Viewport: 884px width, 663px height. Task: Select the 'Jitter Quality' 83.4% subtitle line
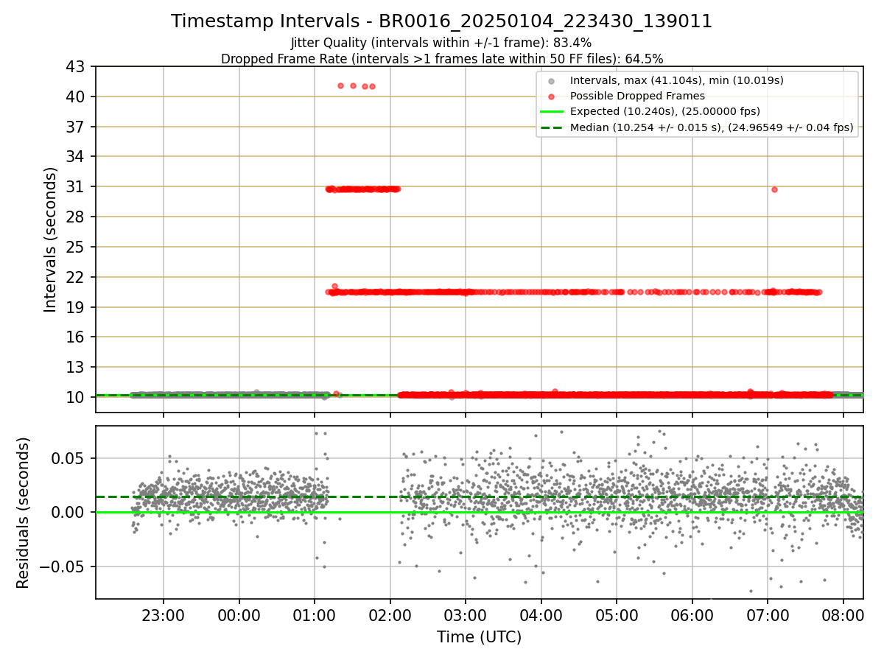point(441,43)
